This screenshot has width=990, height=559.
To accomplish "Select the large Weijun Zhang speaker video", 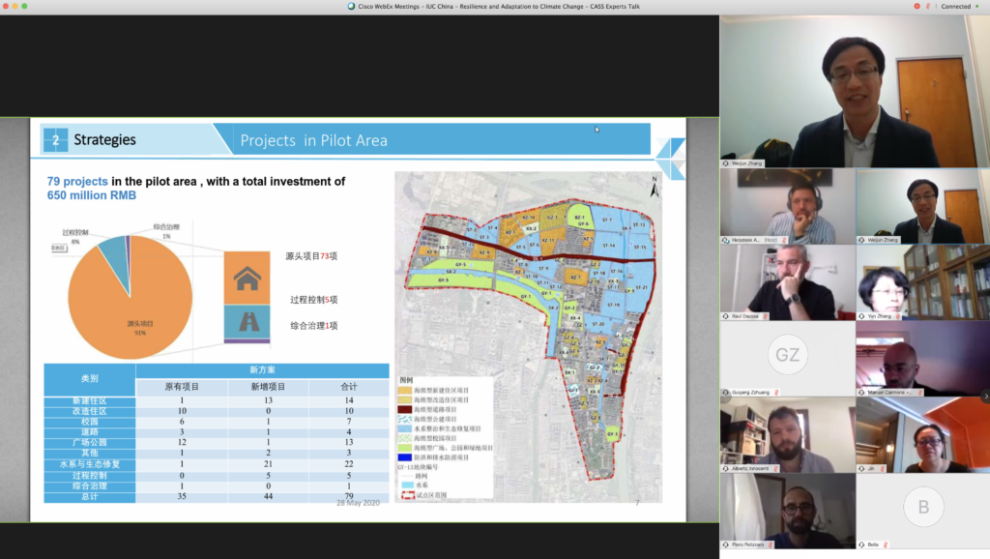I will click(855, 87).
